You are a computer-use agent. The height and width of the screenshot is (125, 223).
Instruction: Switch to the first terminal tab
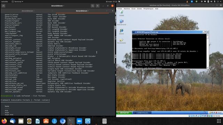point(28,11)
